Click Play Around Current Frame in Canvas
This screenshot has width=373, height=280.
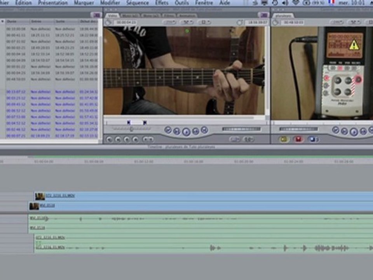pos(363,131)
